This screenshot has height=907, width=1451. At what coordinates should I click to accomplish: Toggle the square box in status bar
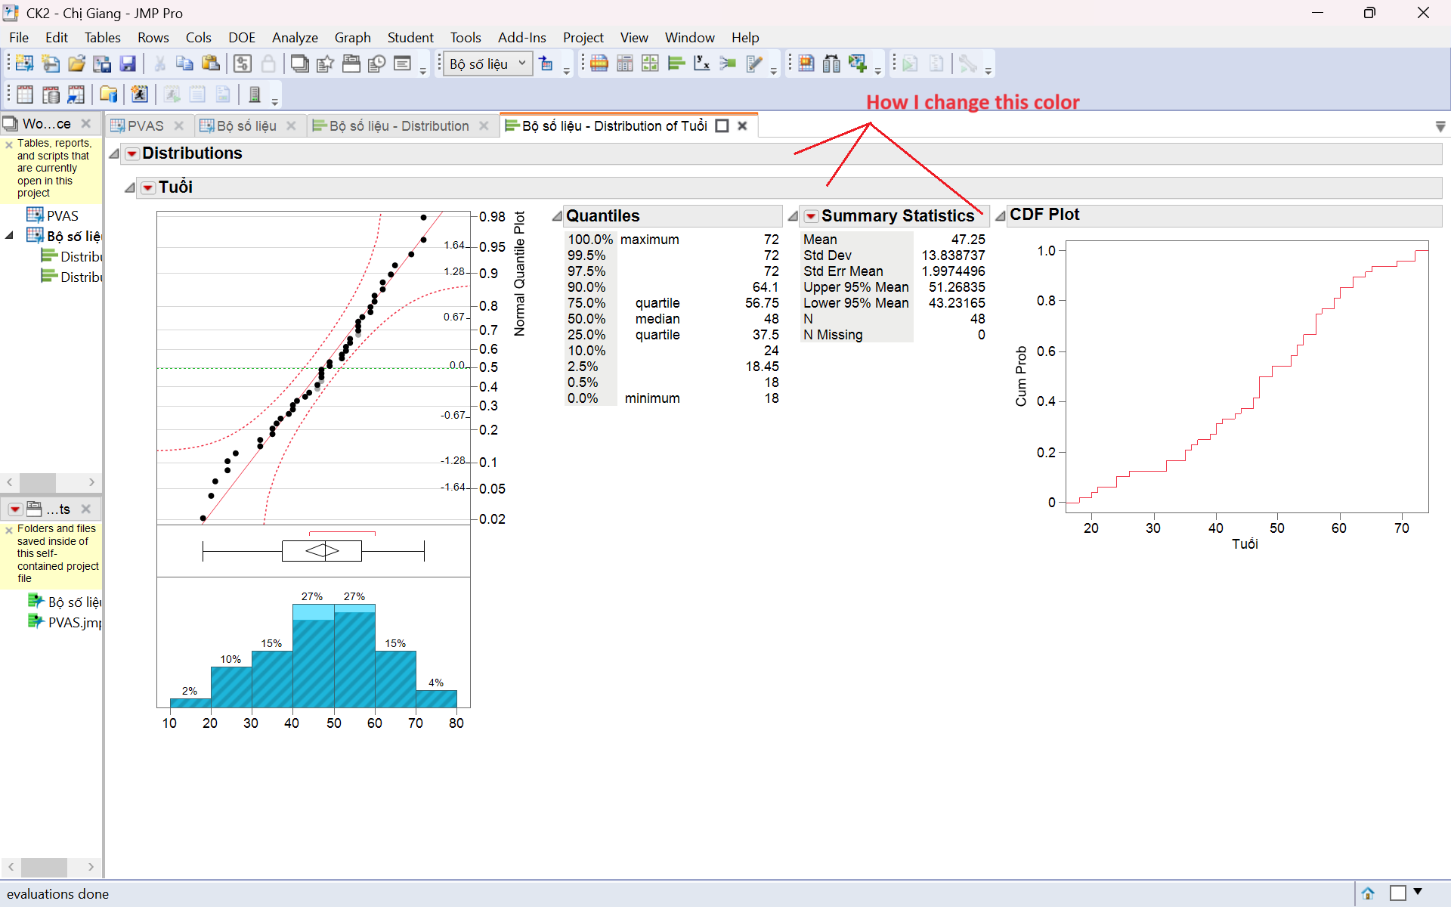pyautogui.click(x=1398, y=893)
